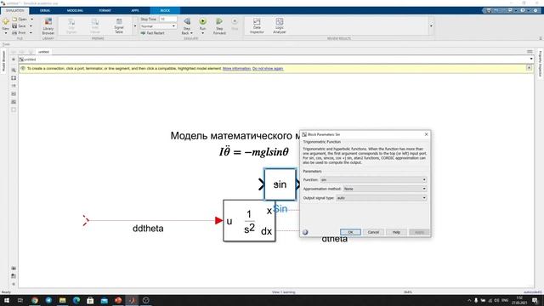This screenshot has width=544, height=306.
Task: Open the Library Browser
Action: point(48,26)
